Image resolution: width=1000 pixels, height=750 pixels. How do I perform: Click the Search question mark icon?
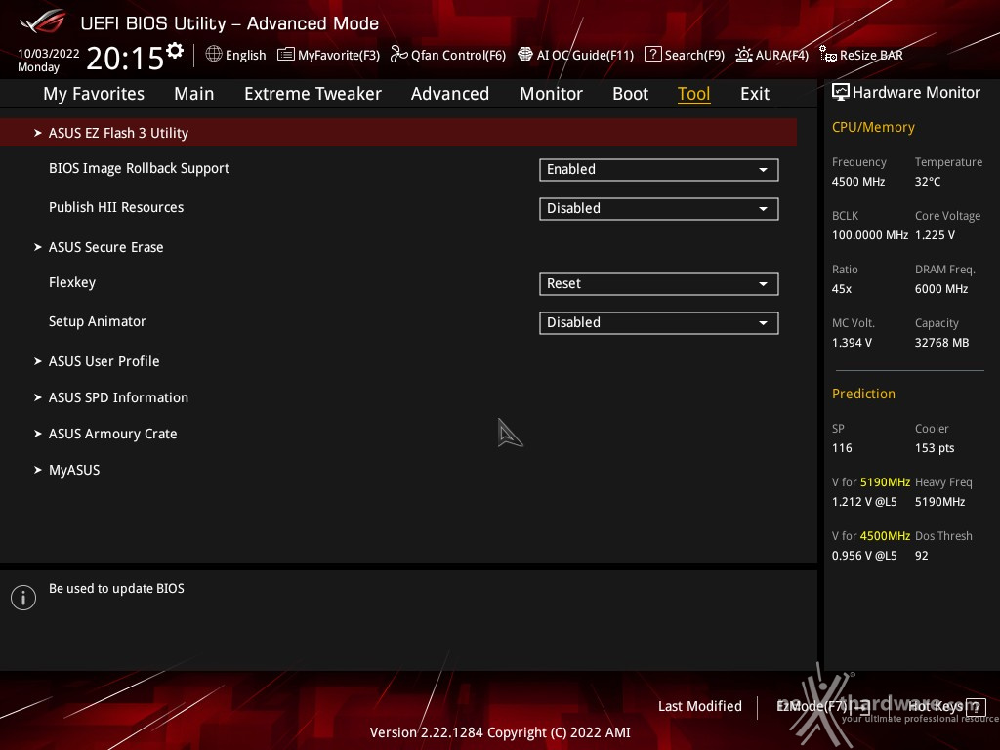point(652,55)
